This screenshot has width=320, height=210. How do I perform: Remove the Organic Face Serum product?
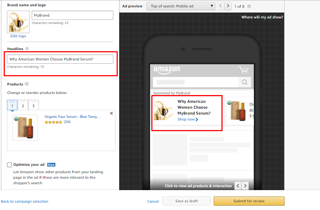[111, 113]
